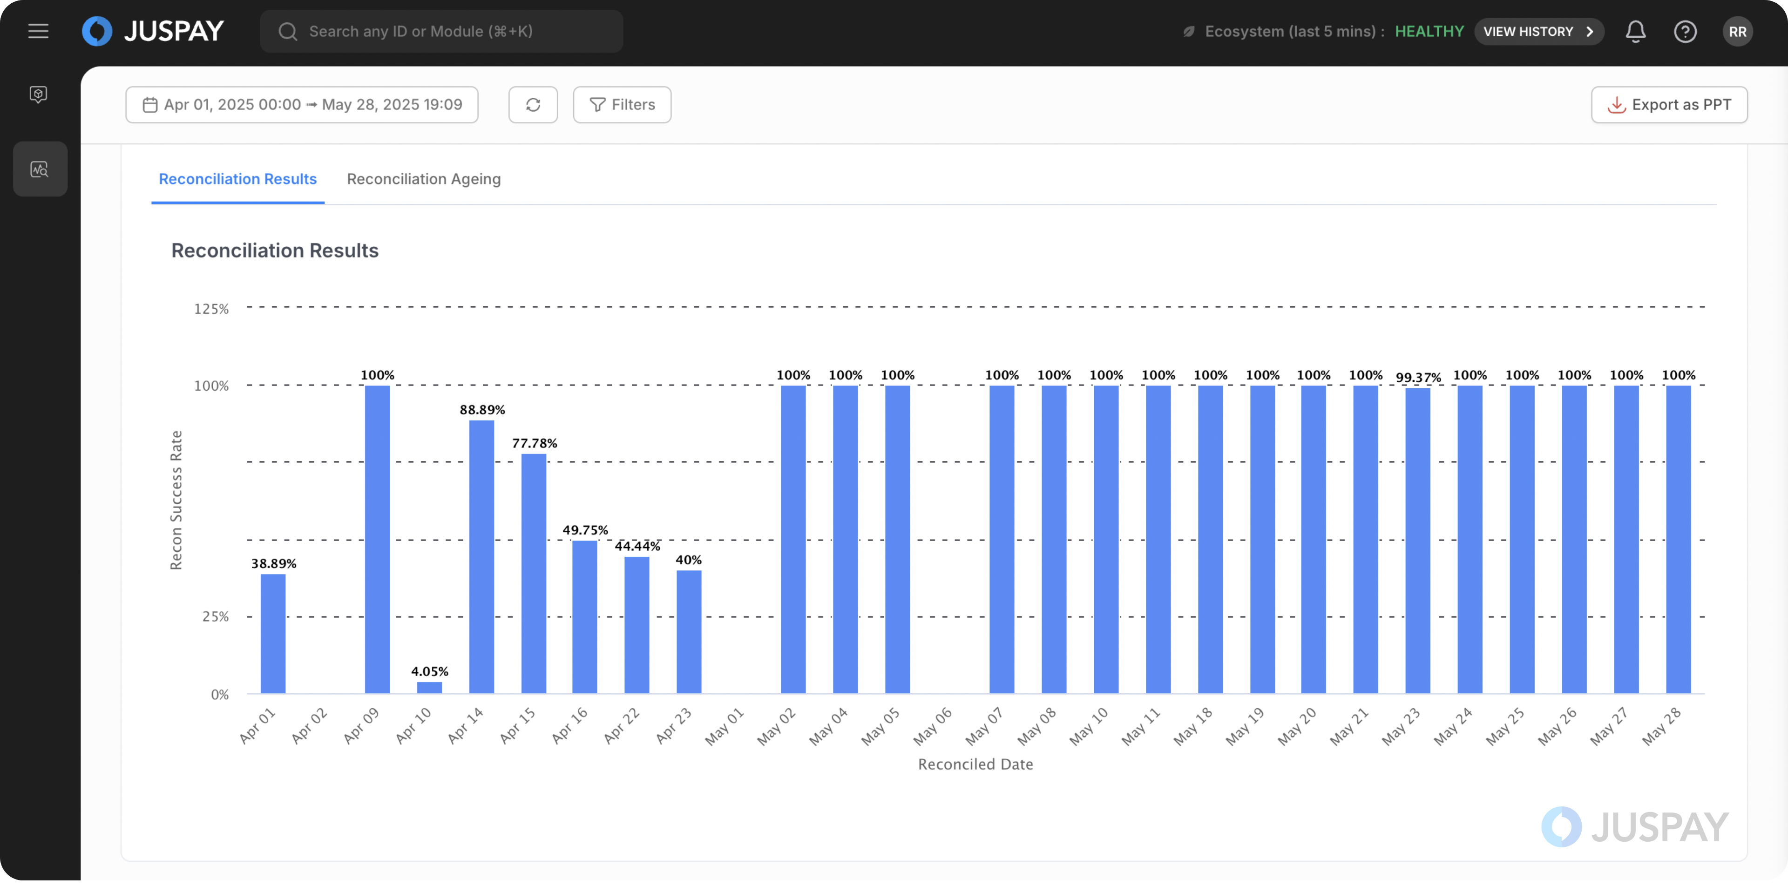This screenshot has height=886, width=1788.
Task: Open the first sidebar shield module icon
Action: click(x=39, y=95)
